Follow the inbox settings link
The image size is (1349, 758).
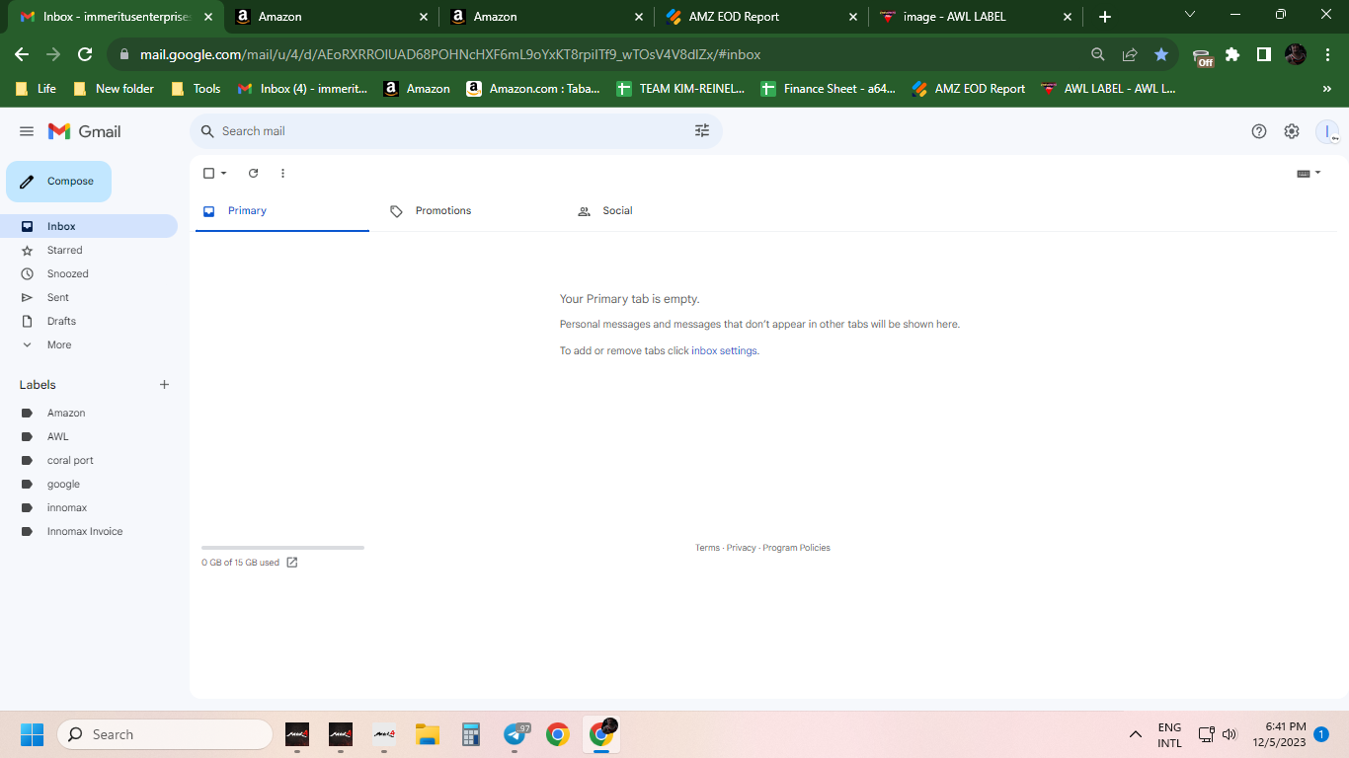(725, 350)
